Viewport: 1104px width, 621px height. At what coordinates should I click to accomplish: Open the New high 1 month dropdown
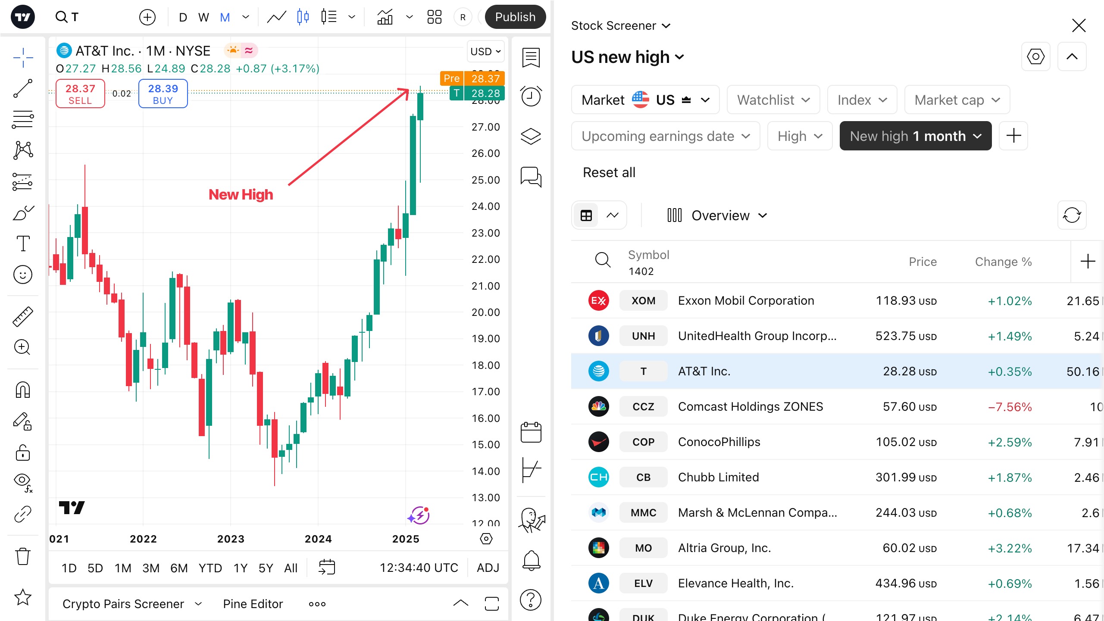coord(915,136)
